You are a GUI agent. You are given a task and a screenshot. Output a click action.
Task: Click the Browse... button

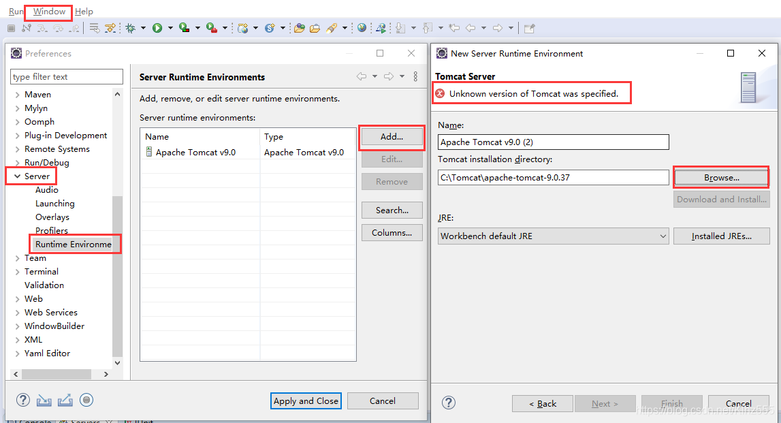tap(721, 177)
